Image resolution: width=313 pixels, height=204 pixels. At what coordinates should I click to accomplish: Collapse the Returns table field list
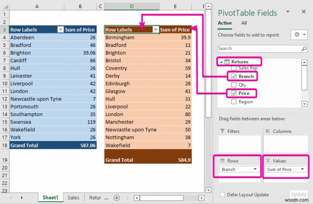(221, 62)
